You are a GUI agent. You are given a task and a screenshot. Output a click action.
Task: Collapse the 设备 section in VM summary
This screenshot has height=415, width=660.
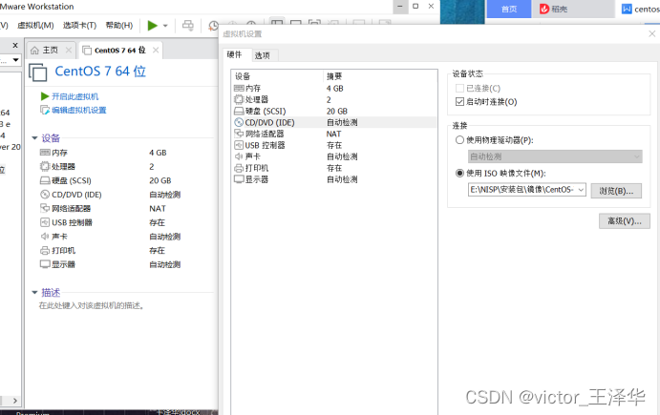click(x=35, y=138)
